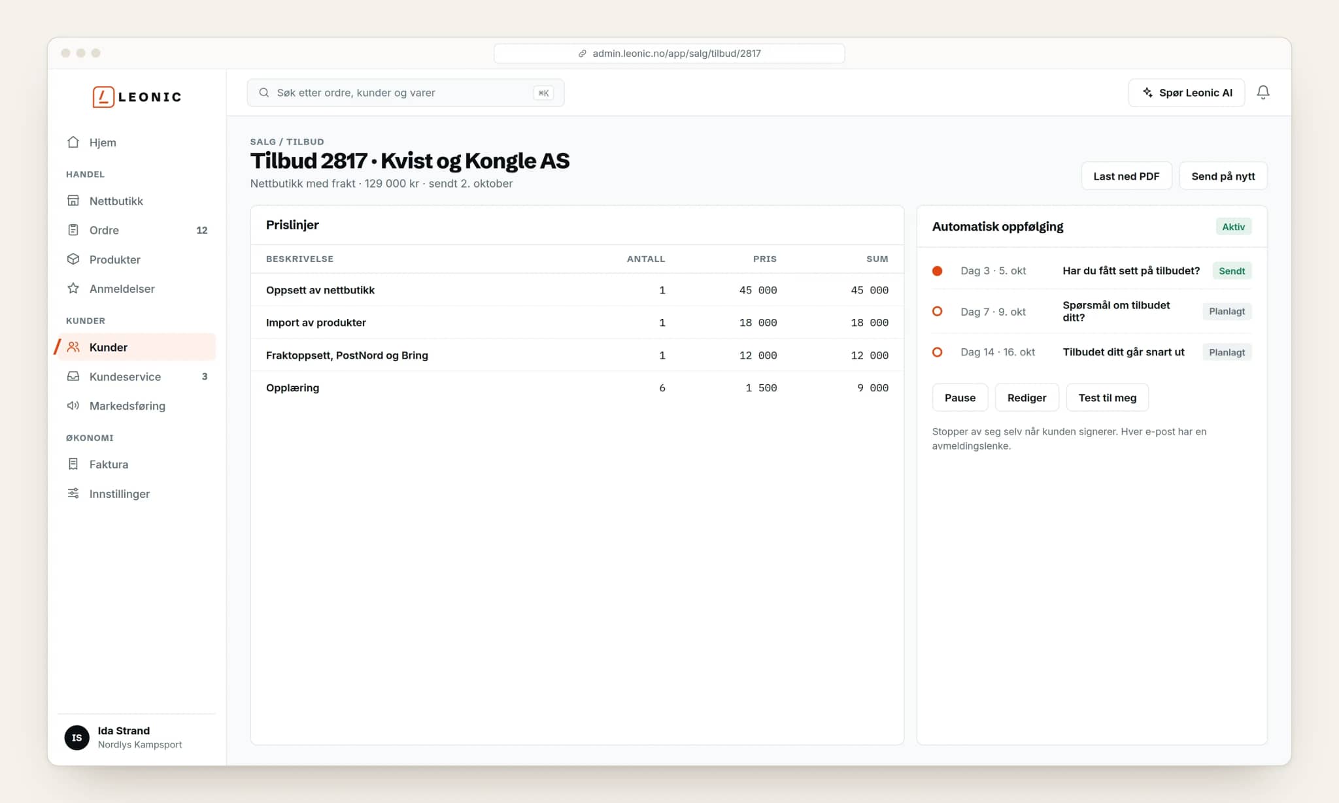
Task: Click the Kunder people icon
Action: point(73,347)
